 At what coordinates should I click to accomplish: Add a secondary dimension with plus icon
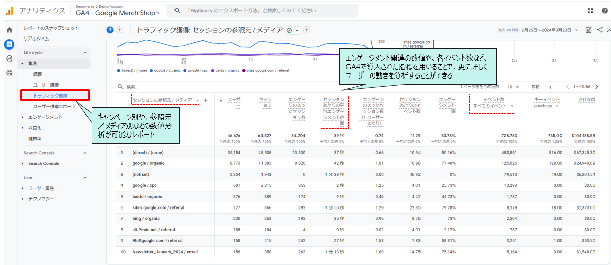(206, 100)
